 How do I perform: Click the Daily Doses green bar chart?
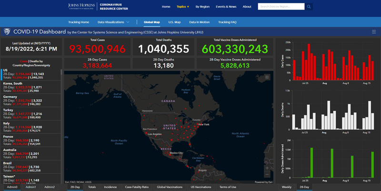pos(333,159)
